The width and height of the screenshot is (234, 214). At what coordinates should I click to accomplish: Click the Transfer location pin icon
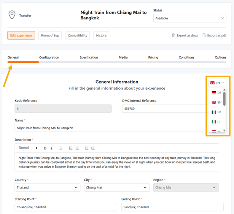pos(12,15)
